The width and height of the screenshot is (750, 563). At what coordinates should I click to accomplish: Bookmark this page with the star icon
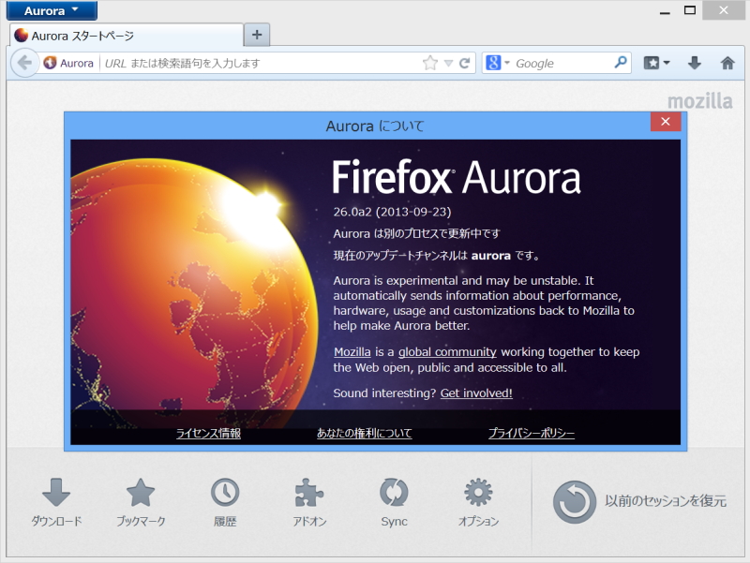429,63
